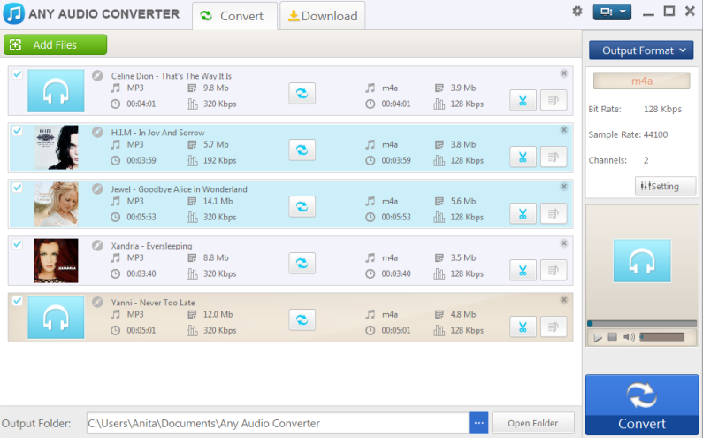Uncheck the Celine Dion track checkbox
The image size is (703, 438).
(x=17, y=74)
